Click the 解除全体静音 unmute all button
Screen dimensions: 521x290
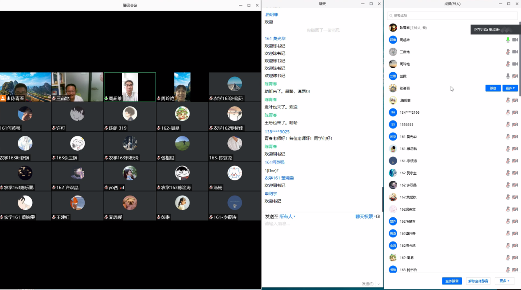478,281
